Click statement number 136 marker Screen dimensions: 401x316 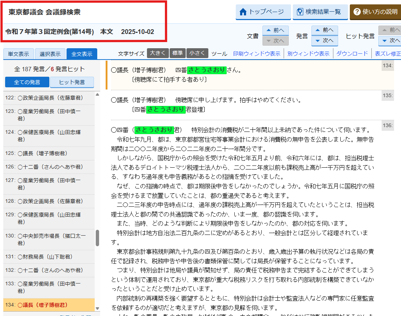(388, 126)
